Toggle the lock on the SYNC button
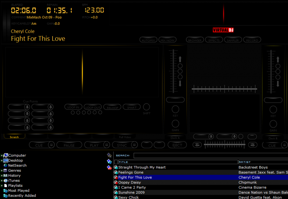Screen dimensions: 288x199 [134, 145]
